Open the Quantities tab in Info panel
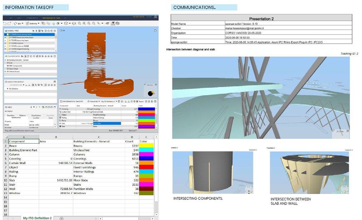The image size is (362, 220). (x=11, y=116)
